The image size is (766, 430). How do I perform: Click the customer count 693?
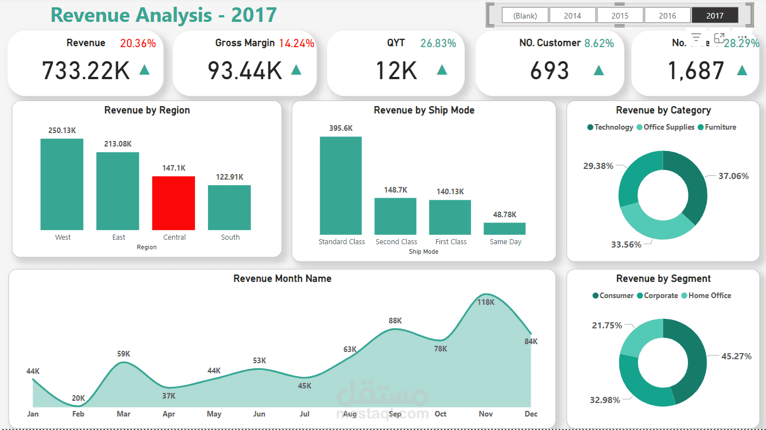(550, 71)
